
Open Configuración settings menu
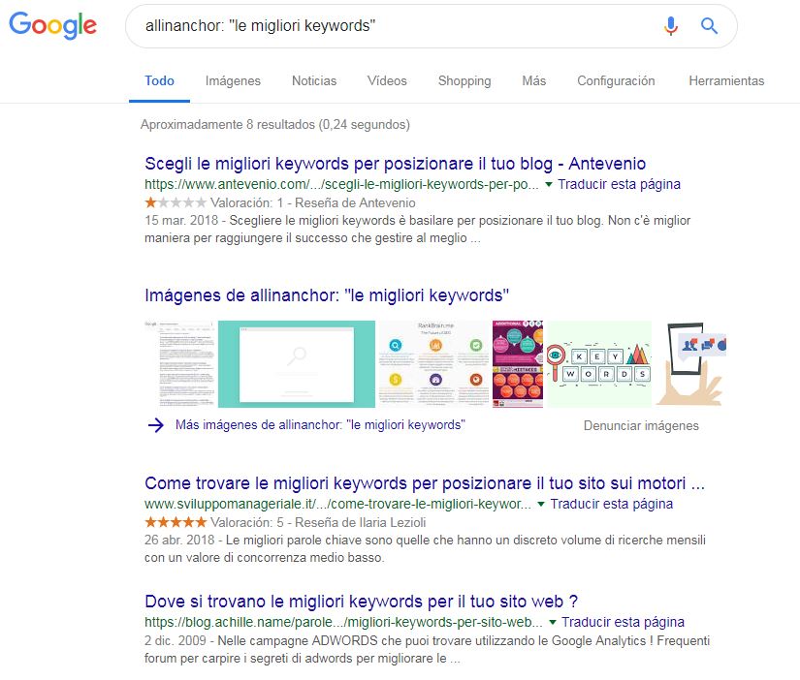pyautogui.click(x=616, y=81)
